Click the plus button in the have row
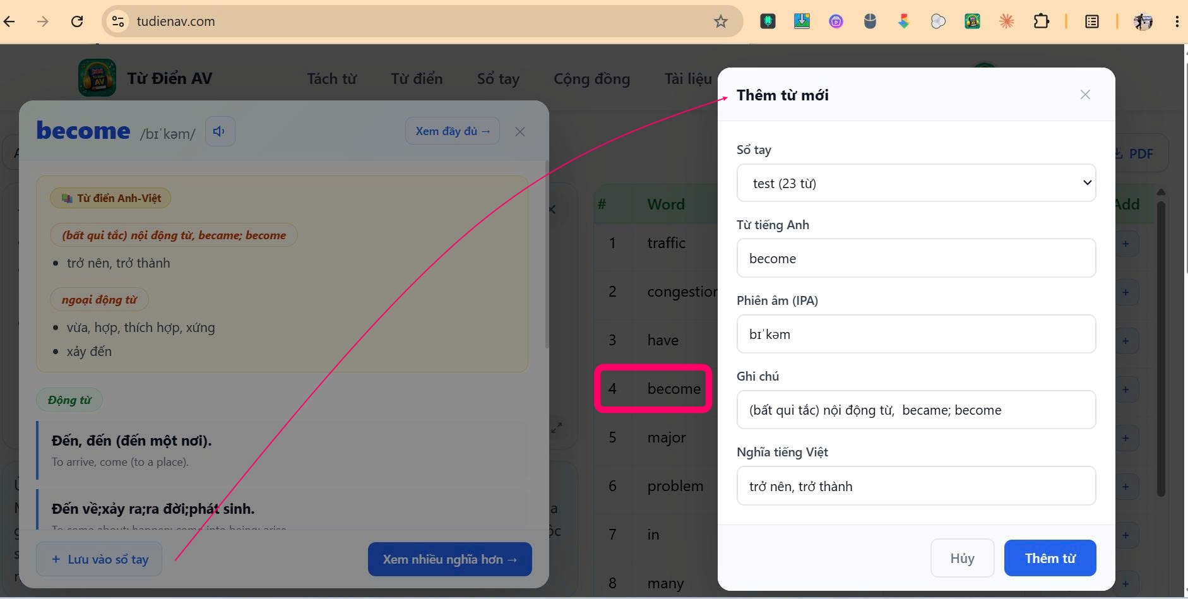Image resolution: width=1188 pixels, height=599 pixels. 1126,341
